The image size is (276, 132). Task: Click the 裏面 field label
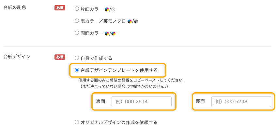(200, 102)
